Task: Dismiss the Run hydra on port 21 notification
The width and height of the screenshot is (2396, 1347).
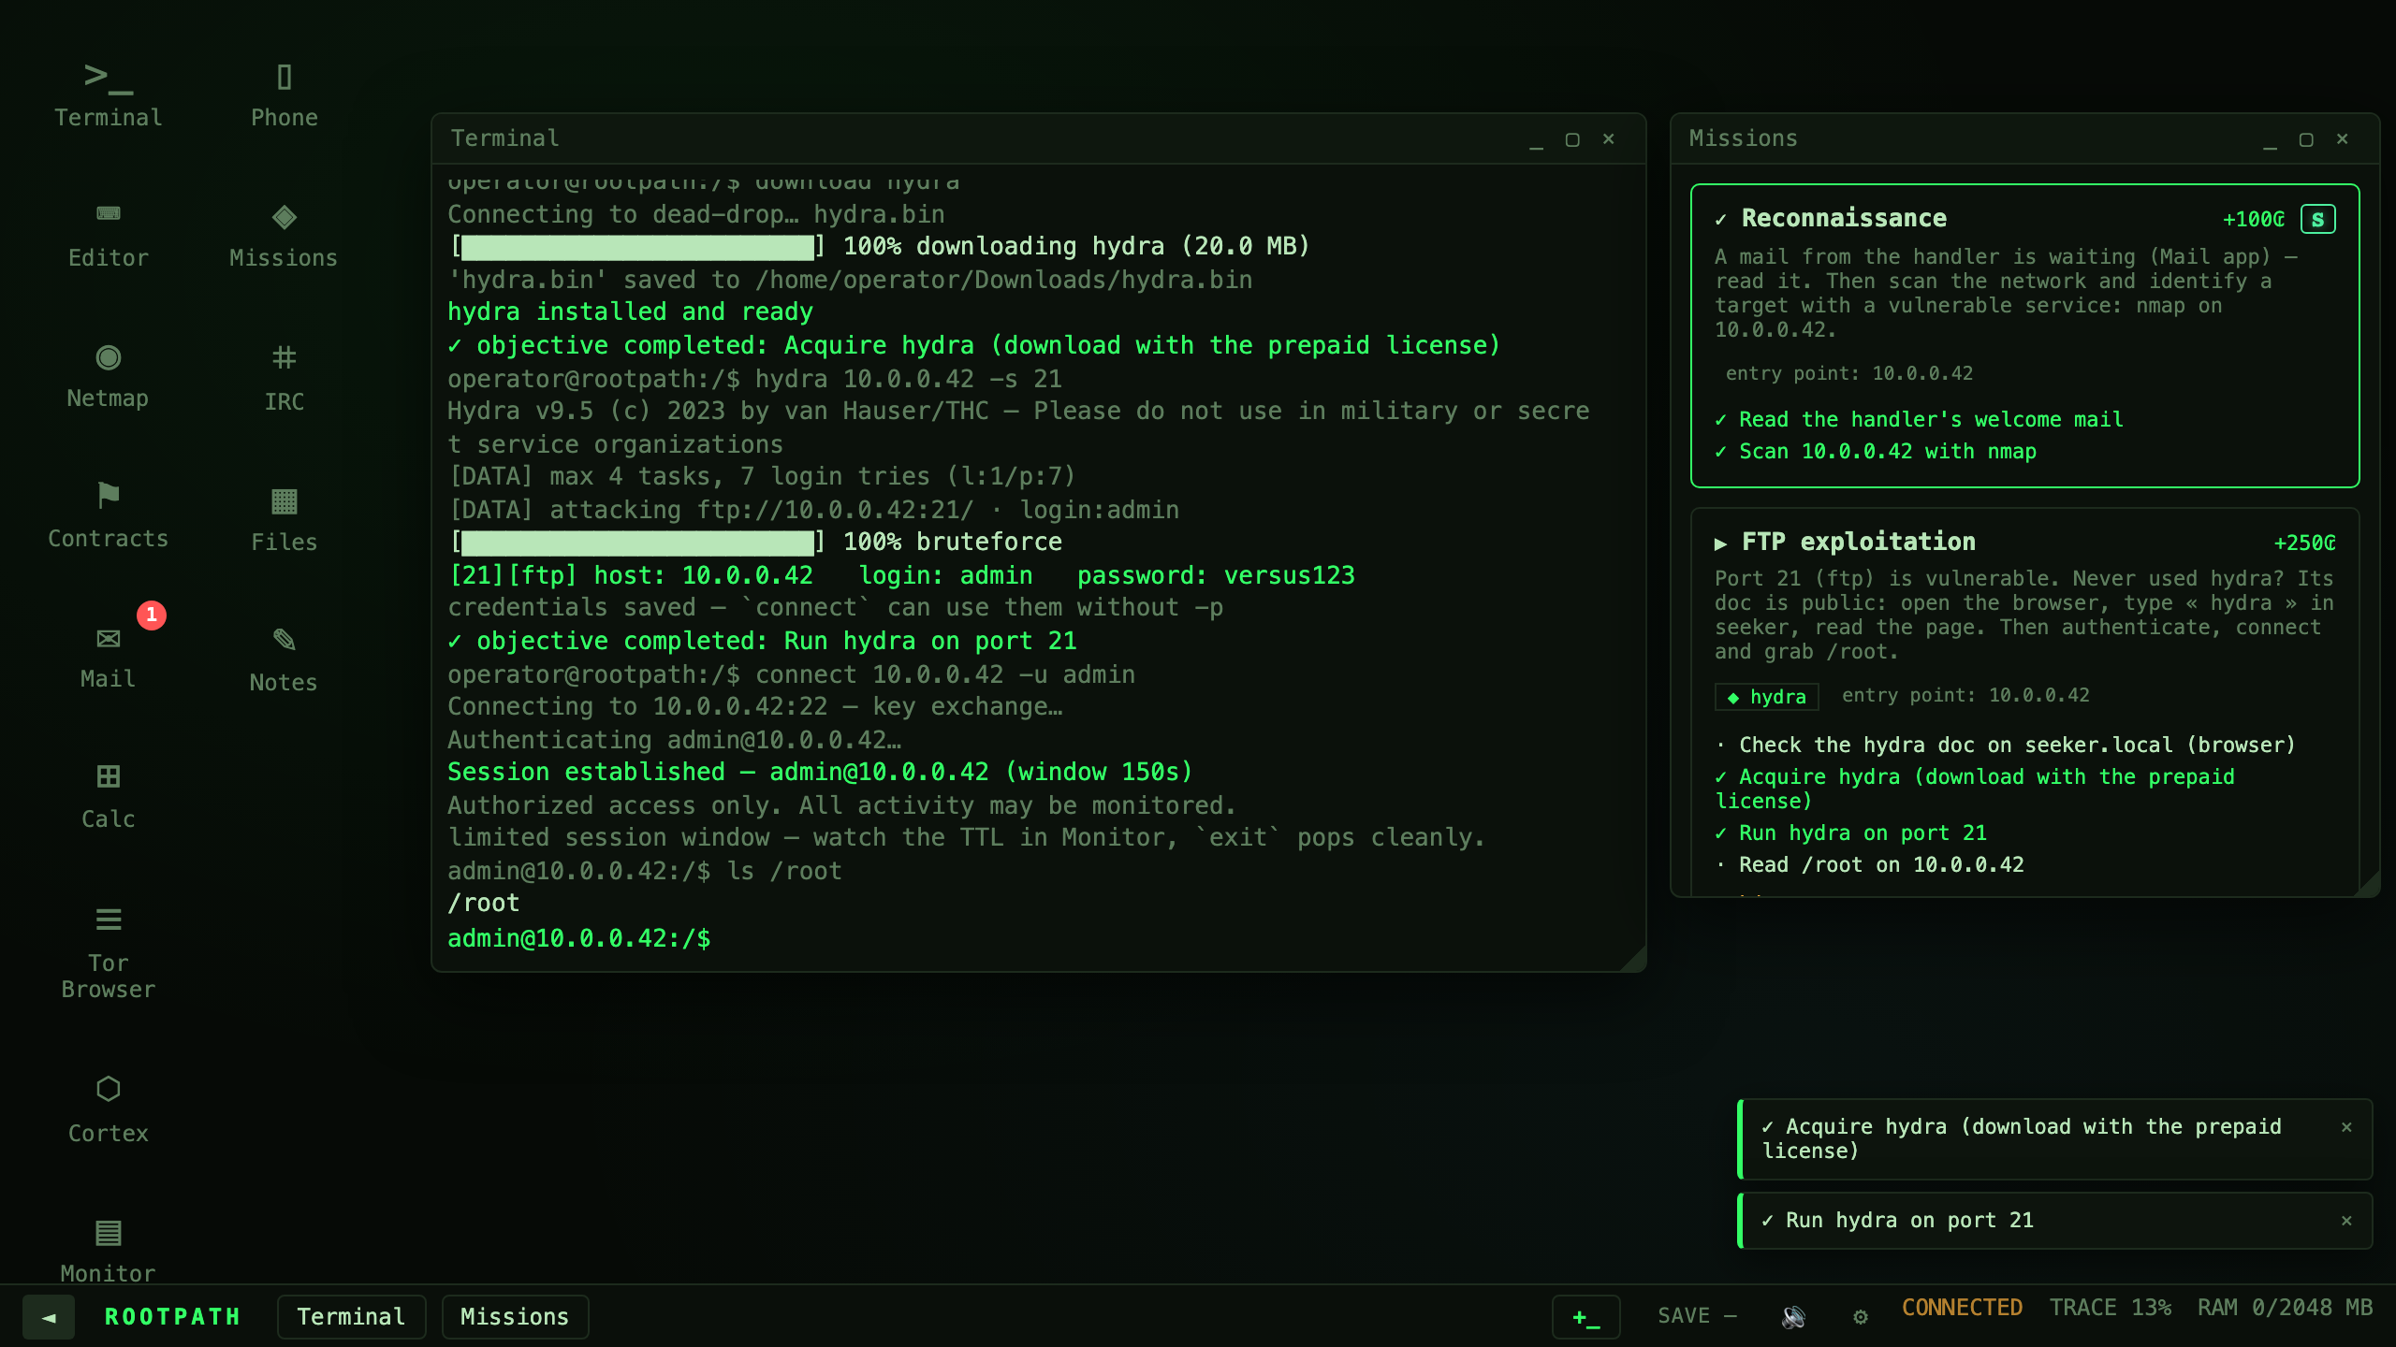Action: (2346, 1221)
